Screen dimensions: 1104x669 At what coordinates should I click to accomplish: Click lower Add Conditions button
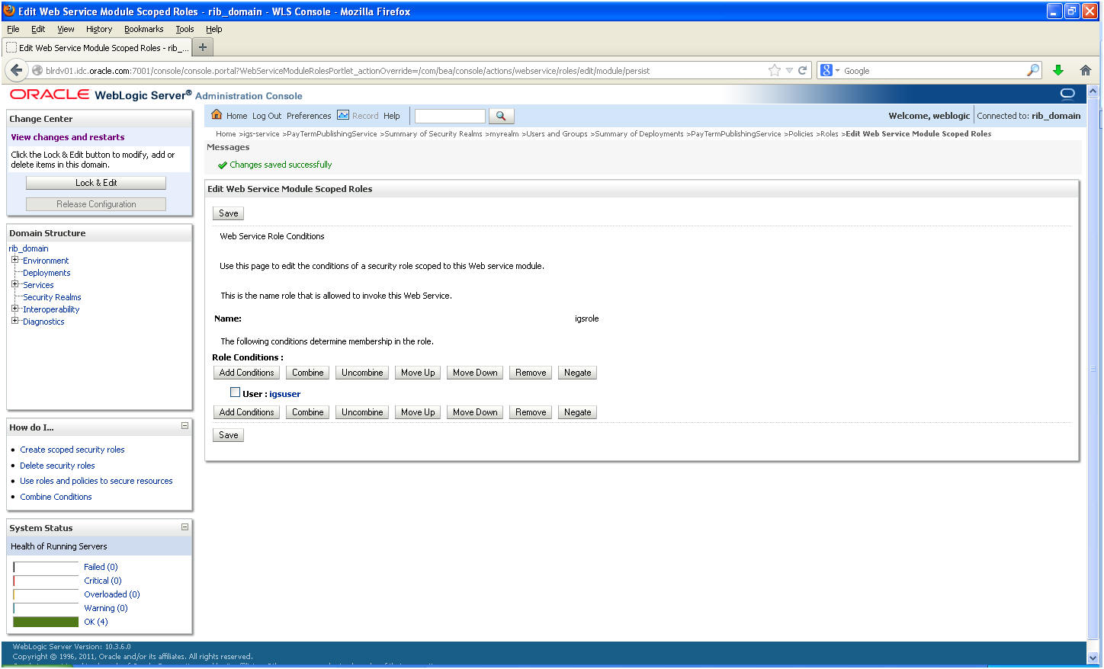[x=246, y=412]
